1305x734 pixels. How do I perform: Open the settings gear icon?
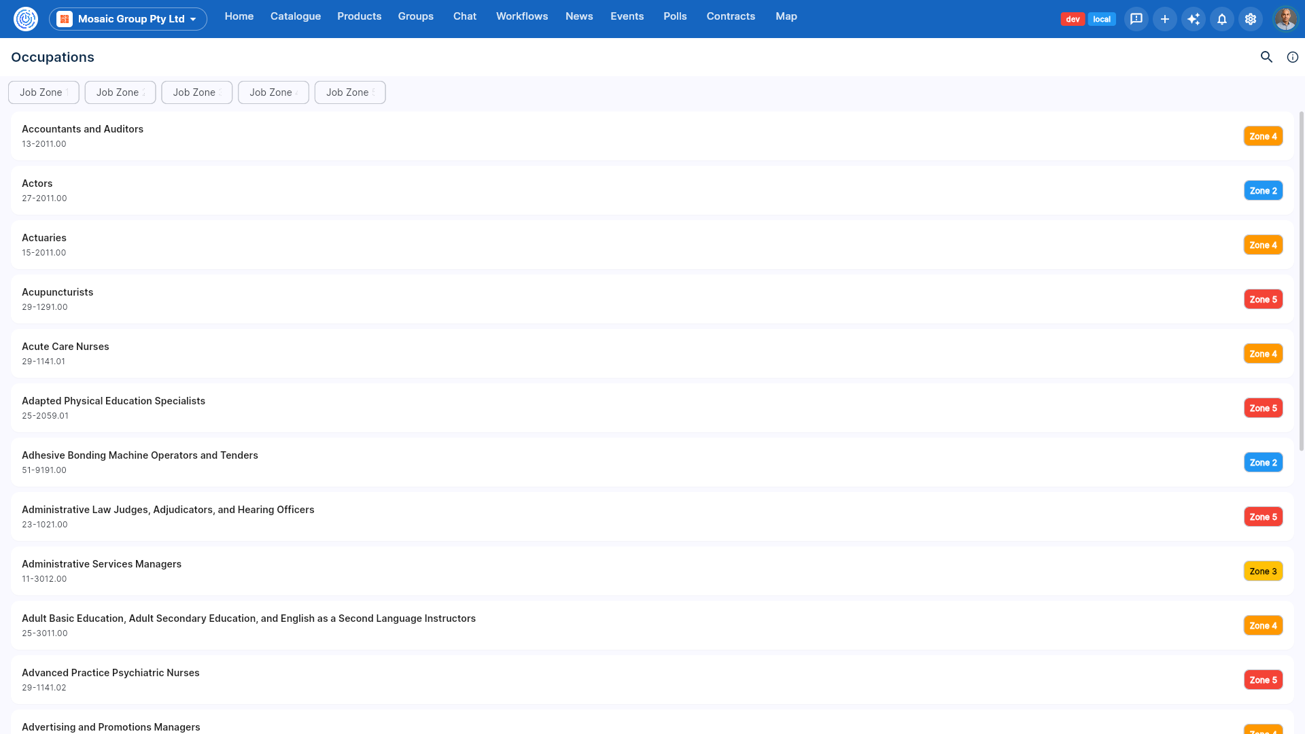point(1251,19)
